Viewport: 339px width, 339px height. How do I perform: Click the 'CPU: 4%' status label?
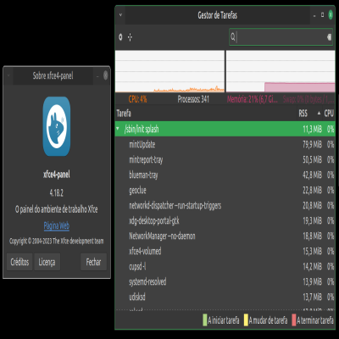(137, 99)
